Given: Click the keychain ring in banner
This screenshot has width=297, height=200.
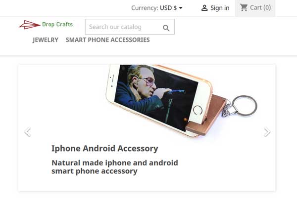Looking at the screenshot, I should coord(245,106).
